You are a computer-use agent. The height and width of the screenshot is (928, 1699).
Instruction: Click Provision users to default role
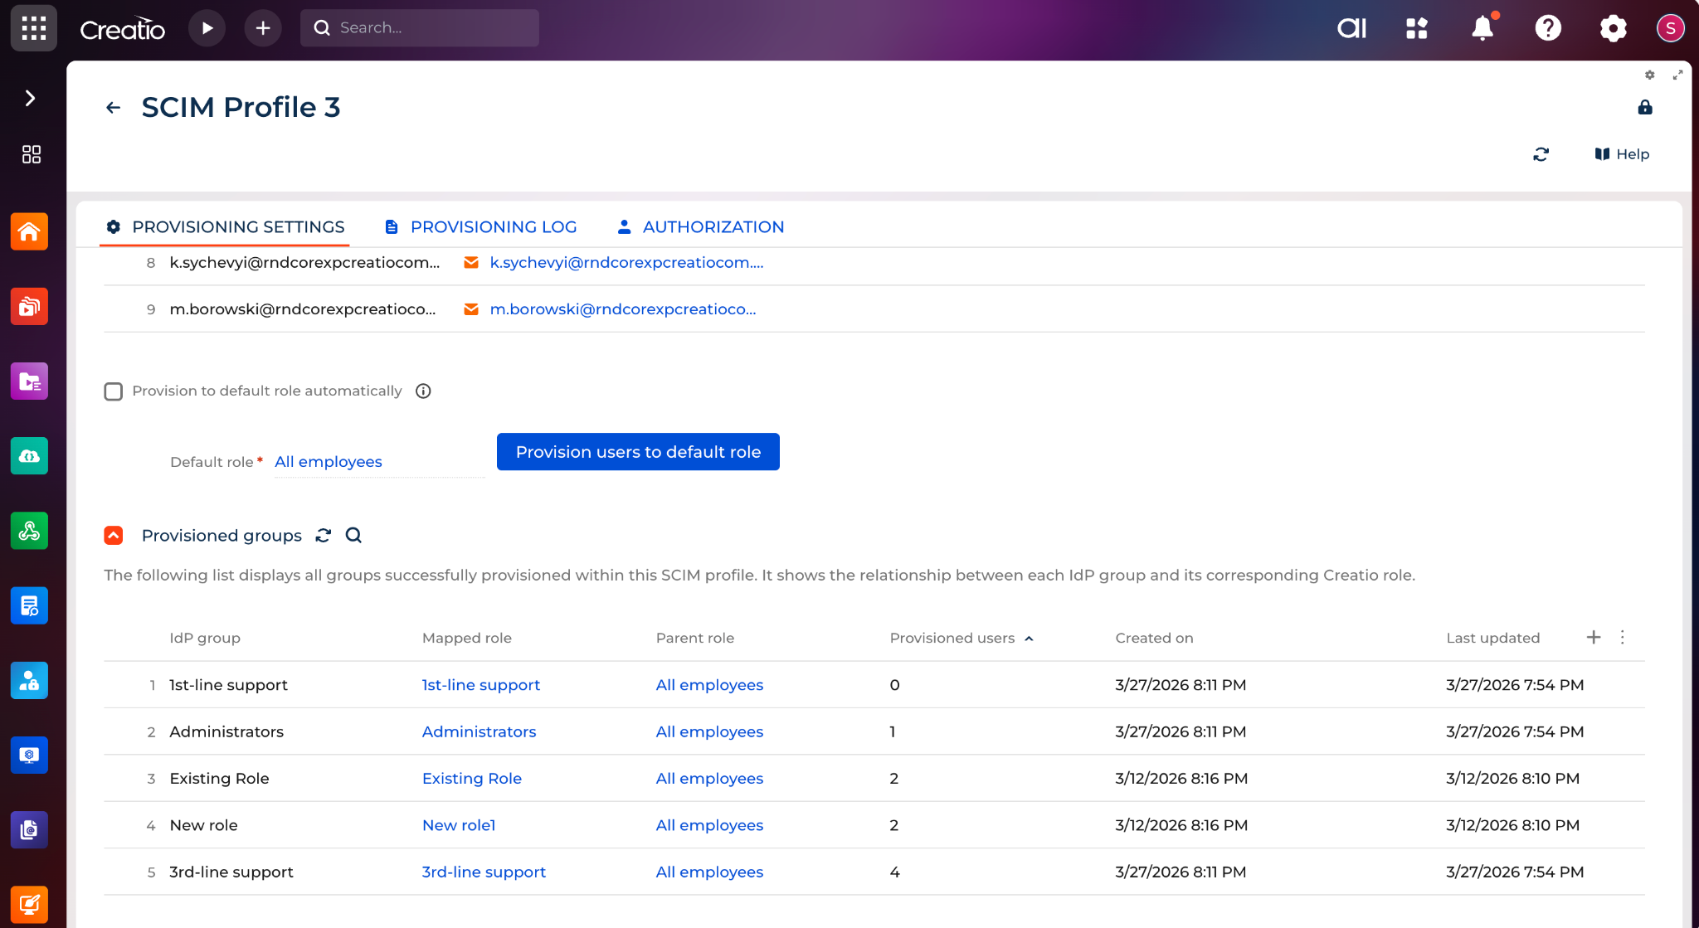tap(638, 452)
